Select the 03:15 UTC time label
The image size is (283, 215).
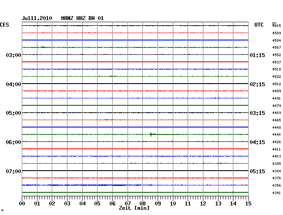[257, 113]
